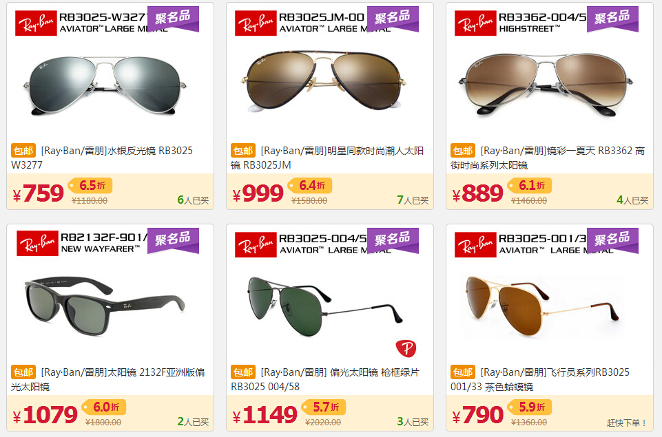Click the red polarized P icon
662x437 pixels.
pos(406,348)
